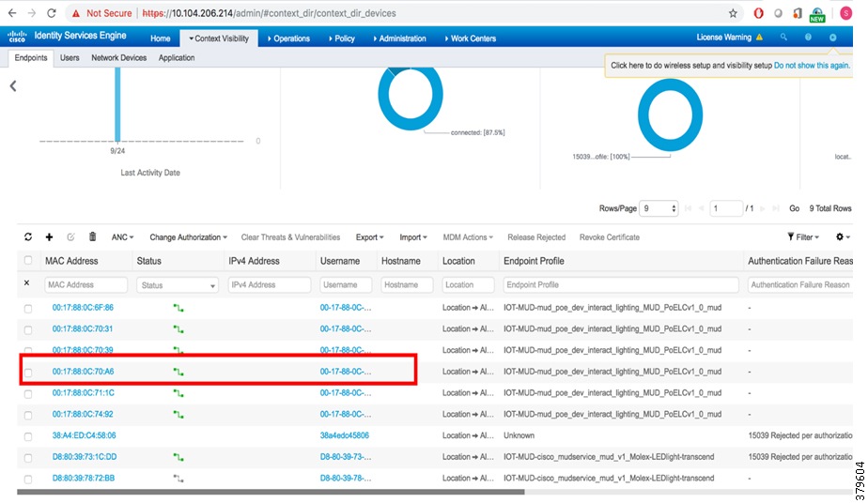The height and width of the screenshot is (503, 868).
Task: Open the Status filter dropdown
Action: tap(178, 284)
